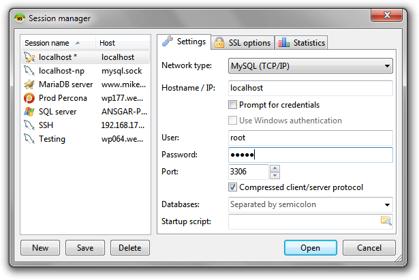This screenshot has height=280, width=419.
Task: Click host cell www.mike...
Action: tap(123, 84)
